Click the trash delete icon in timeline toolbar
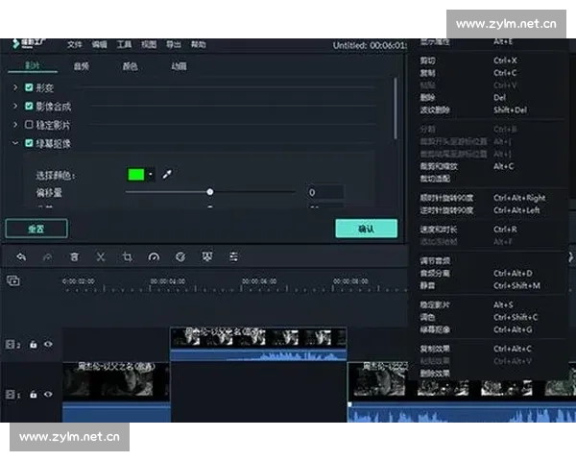Image resolution: width=576 pixels, height=461 pixels. [x=74, y=257]
